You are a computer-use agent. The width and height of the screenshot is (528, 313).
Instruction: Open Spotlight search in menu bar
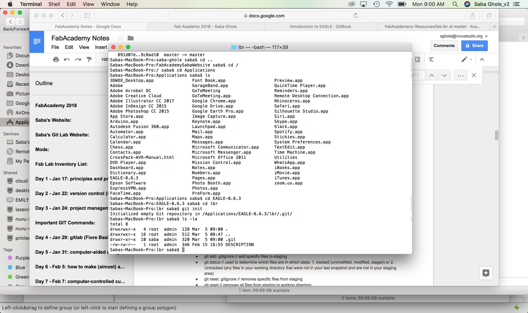tap(455, 4)
